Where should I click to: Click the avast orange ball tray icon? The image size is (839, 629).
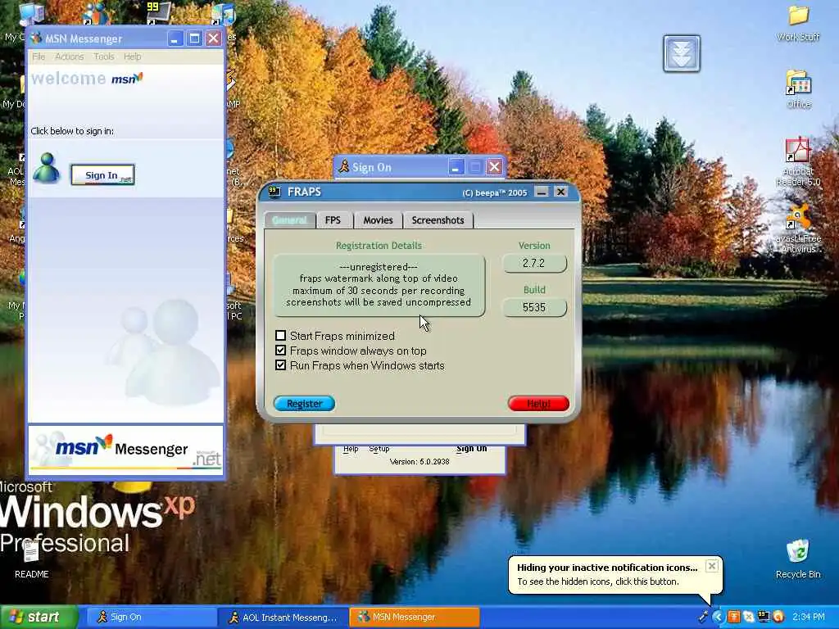click(778, 618)
